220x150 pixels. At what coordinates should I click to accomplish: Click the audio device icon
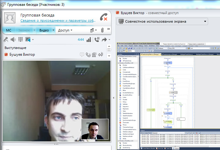[x=28, y=39]
